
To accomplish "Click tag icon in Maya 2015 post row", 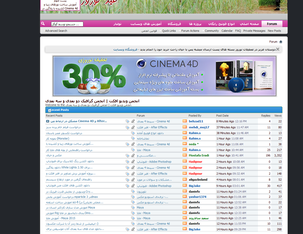I will pyautogui.click(x=133, y=218).
